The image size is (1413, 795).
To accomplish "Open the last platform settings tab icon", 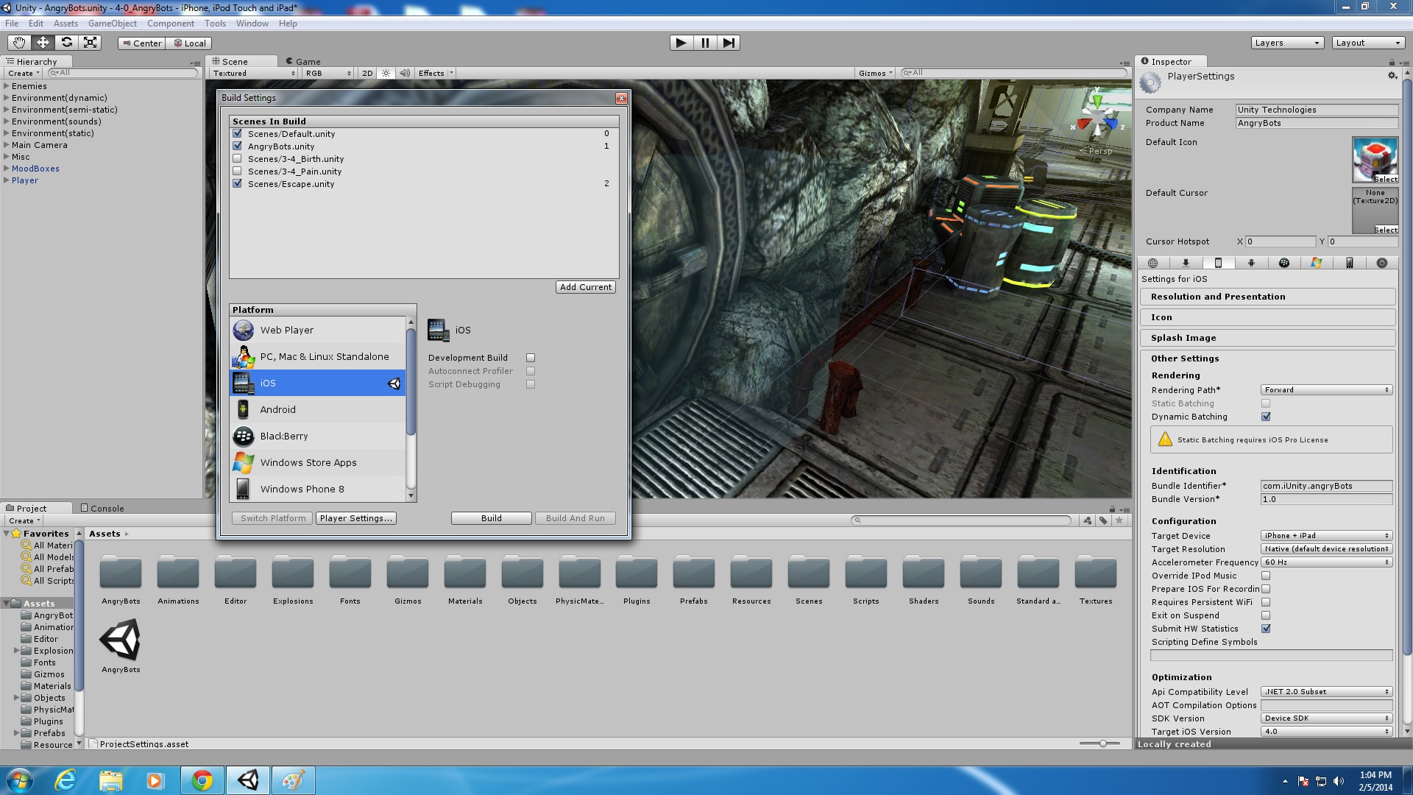I will (x=1382, y=263).
